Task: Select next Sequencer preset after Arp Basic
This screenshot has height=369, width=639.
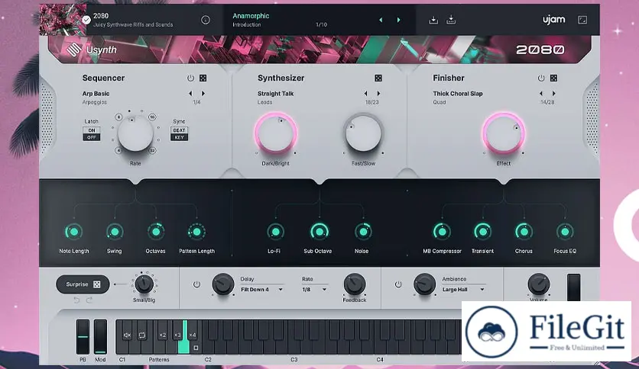Action: click(x=203, y=94)
